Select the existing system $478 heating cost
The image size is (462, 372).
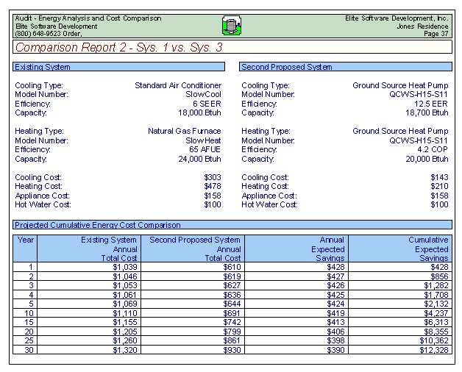[212, 186]
